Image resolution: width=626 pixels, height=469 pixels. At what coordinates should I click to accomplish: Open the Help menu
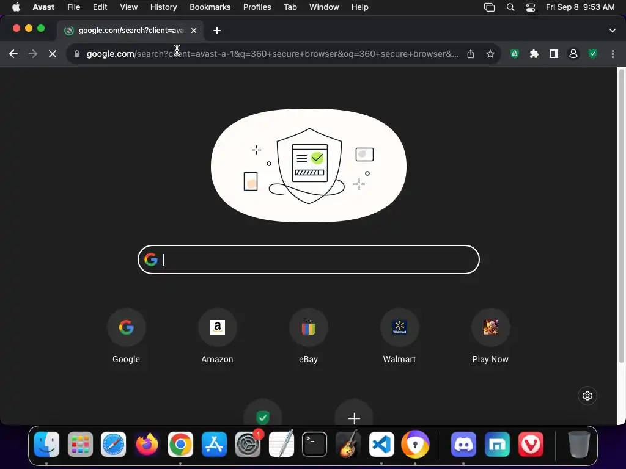[x=359, y=7]
